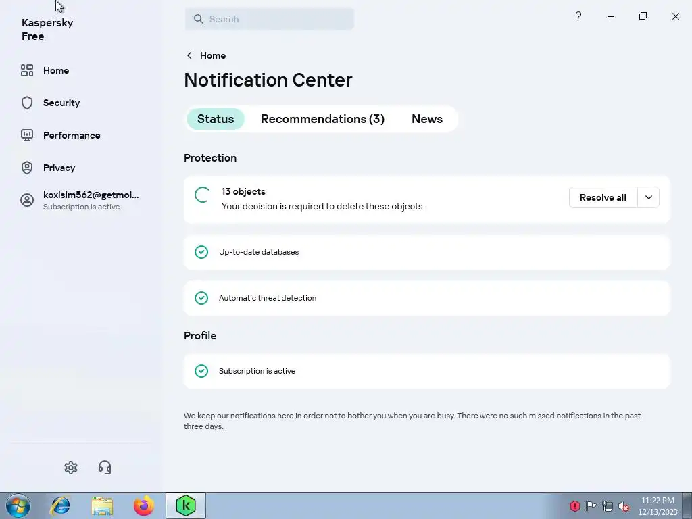
Task: Click the Kaspersky taskbar button
Action: [186, 505]
